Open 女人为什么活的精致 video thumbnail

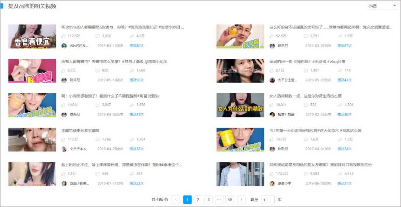(x=240, y=105)
